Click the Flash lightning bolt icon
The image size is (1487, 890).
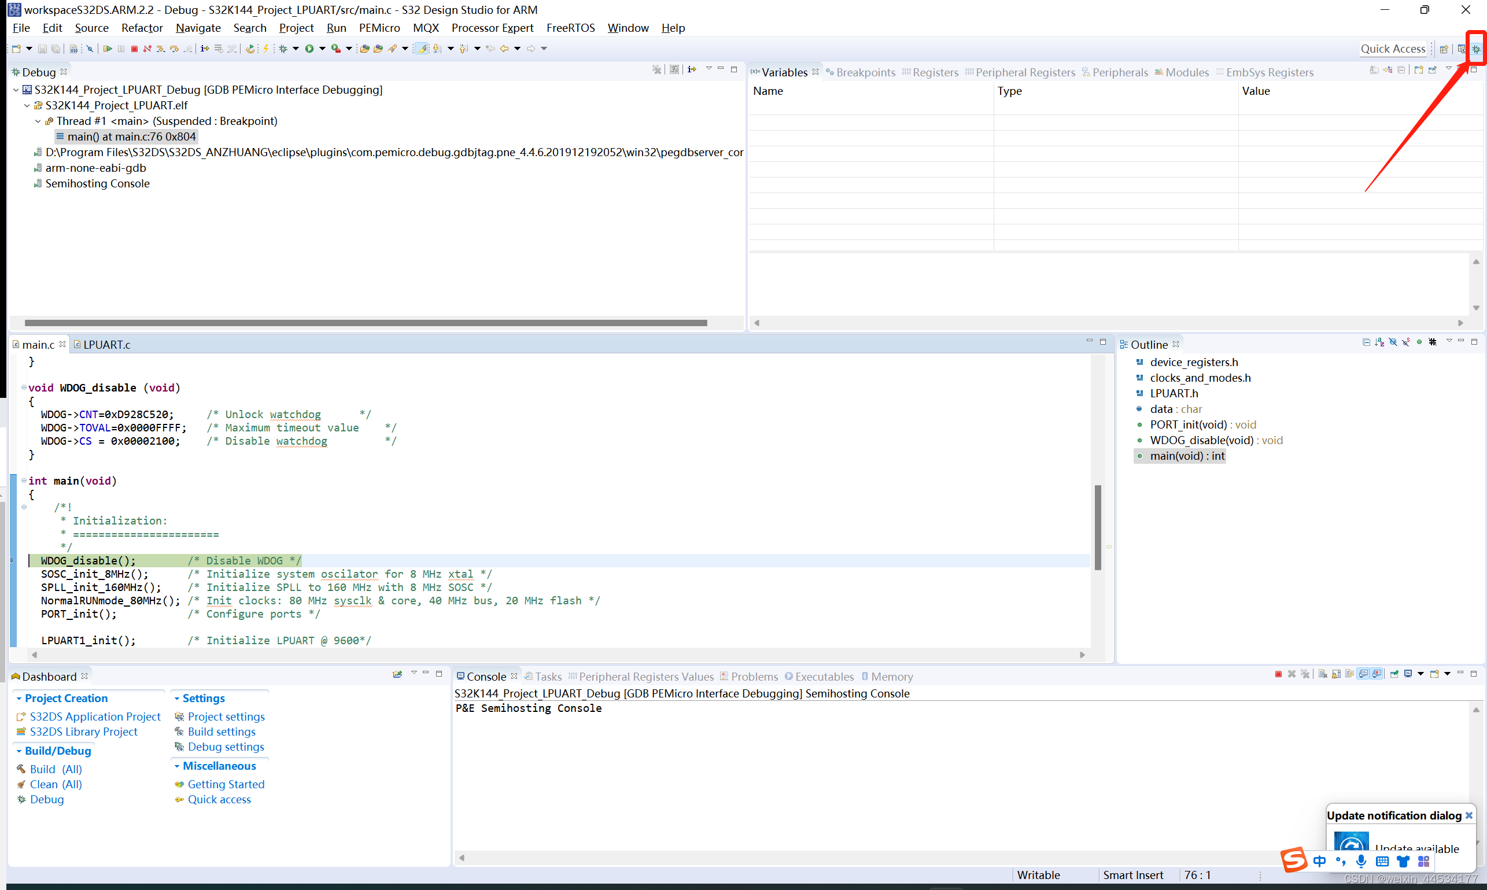265,49
